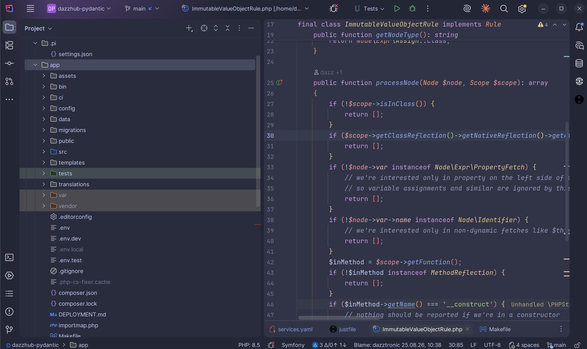587x349 pixels.
Task: Open the Tests run configuration dropdown
Action: coord(369,8)
